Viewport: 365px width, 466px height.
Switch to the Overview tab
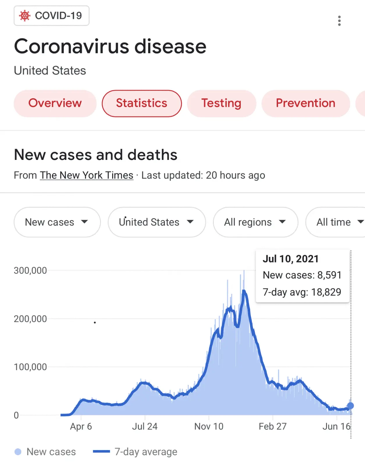pos(55,103)
